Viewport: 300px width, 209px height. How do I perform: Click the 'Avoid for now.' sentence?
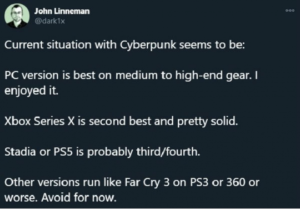tap(79, 197)
